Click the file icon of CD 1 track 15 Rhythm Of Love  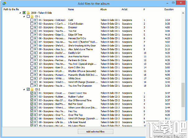[36, 71]
